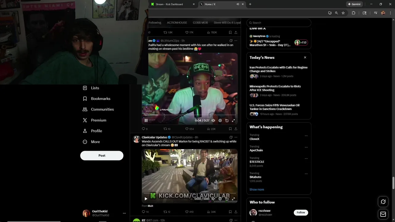Screen dimensions: 395x222
Task: Switch to the Following timeline tab
Action: click(155, 23)
